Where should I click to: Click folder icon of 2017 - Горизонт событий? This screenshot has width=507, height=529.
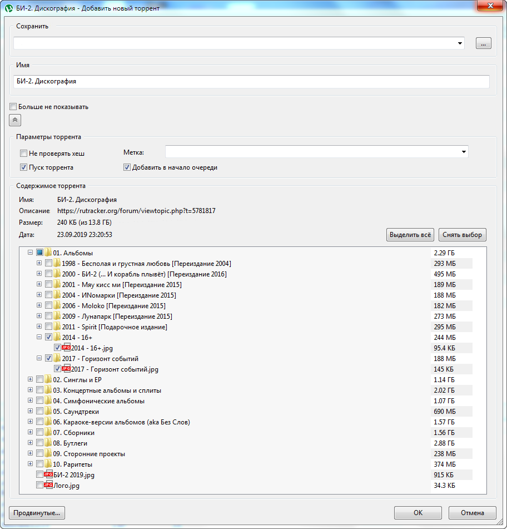pyautogui.click(x=57, y=358)
